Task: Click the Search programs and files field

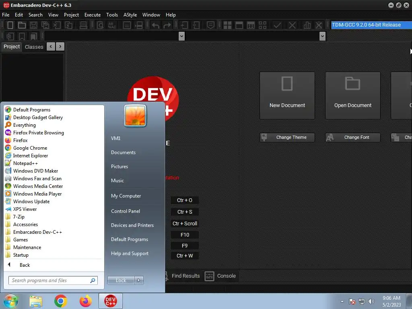Action: click(53, 280)
